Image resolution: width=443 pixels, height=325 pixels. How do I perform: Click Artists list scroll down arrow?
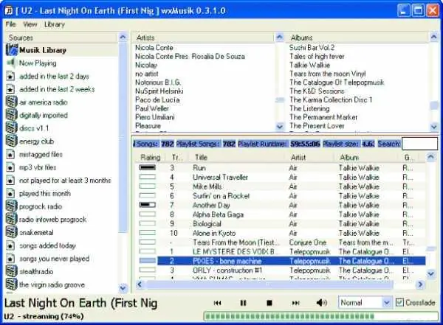pos(280,127)
